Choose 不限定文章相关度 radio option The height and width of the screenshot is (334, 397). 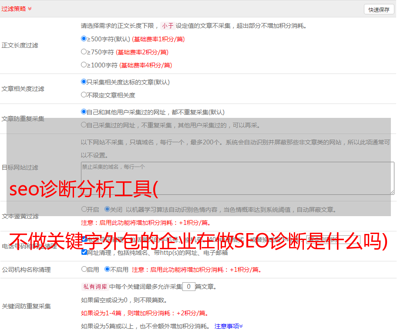(84, 95)
